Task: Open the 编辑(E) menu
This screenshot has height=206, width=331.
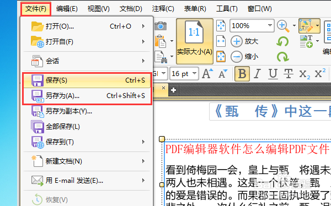Action: (67, 9)
